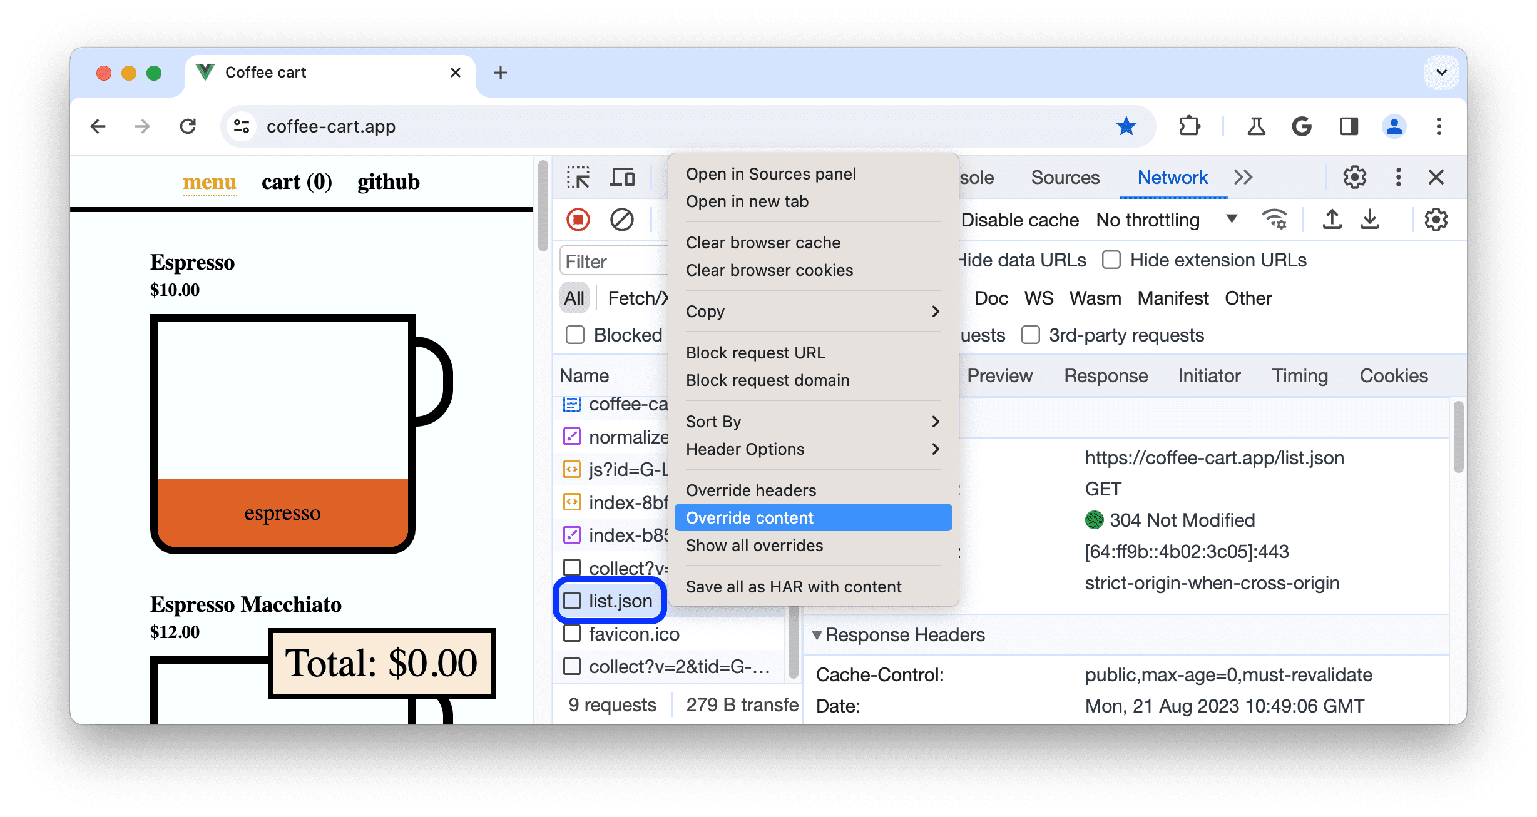The image size is (1537, 817).
Task: Click the record/stop button in DevTools
Action: [578, 220]
